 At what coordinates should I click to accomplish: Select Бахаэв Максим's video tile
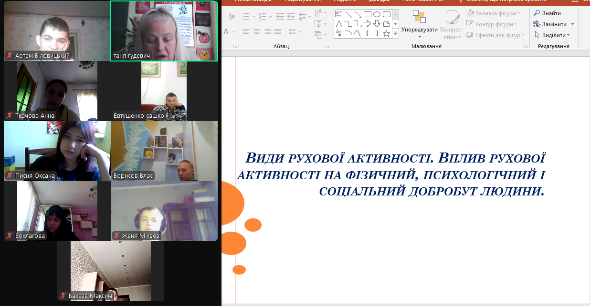tap(111, 271)
